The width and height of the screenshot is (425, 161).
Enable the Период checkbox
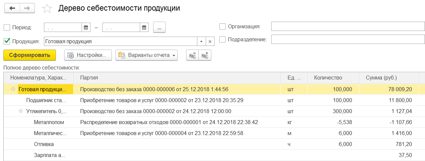[x=7, y=28]
